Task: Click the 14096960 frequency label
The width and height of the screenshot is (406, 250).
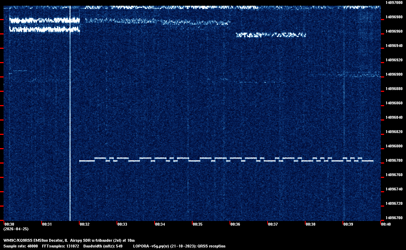Action: (x=394, y=31)
